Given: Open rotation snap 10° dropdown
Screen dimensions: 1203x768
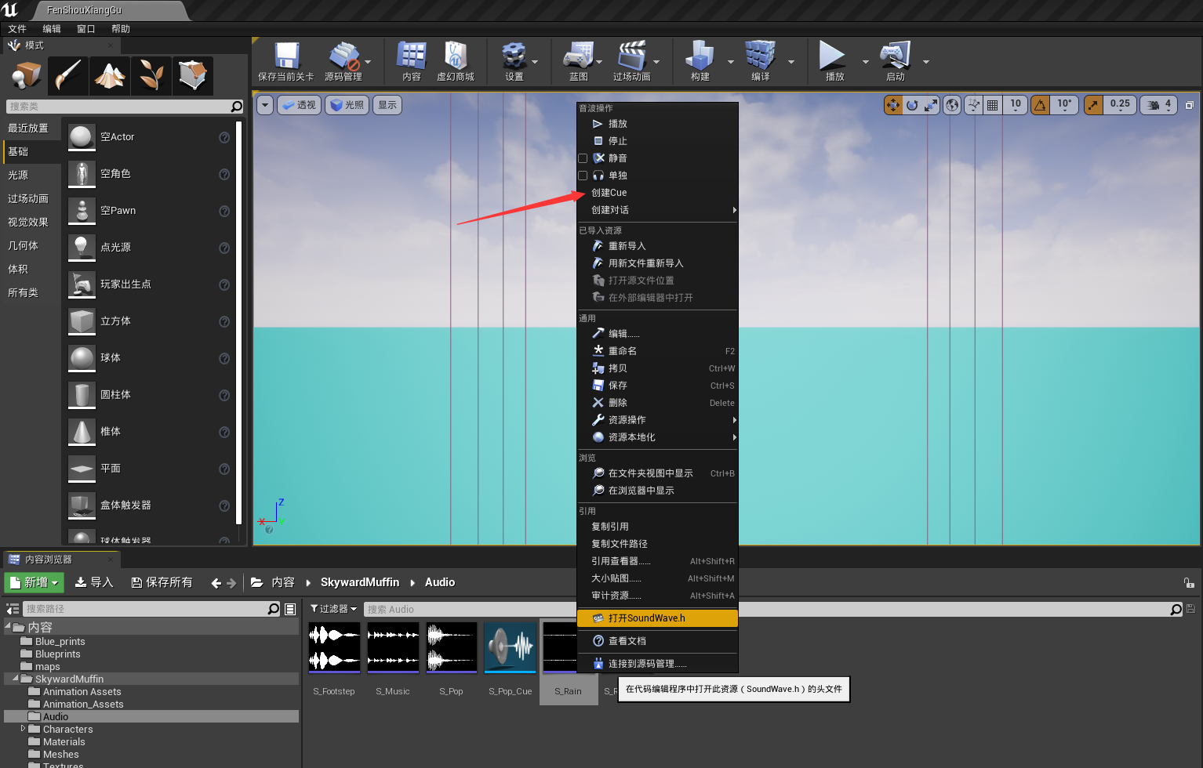Looking at the screenshot, I should [1064, 105].
